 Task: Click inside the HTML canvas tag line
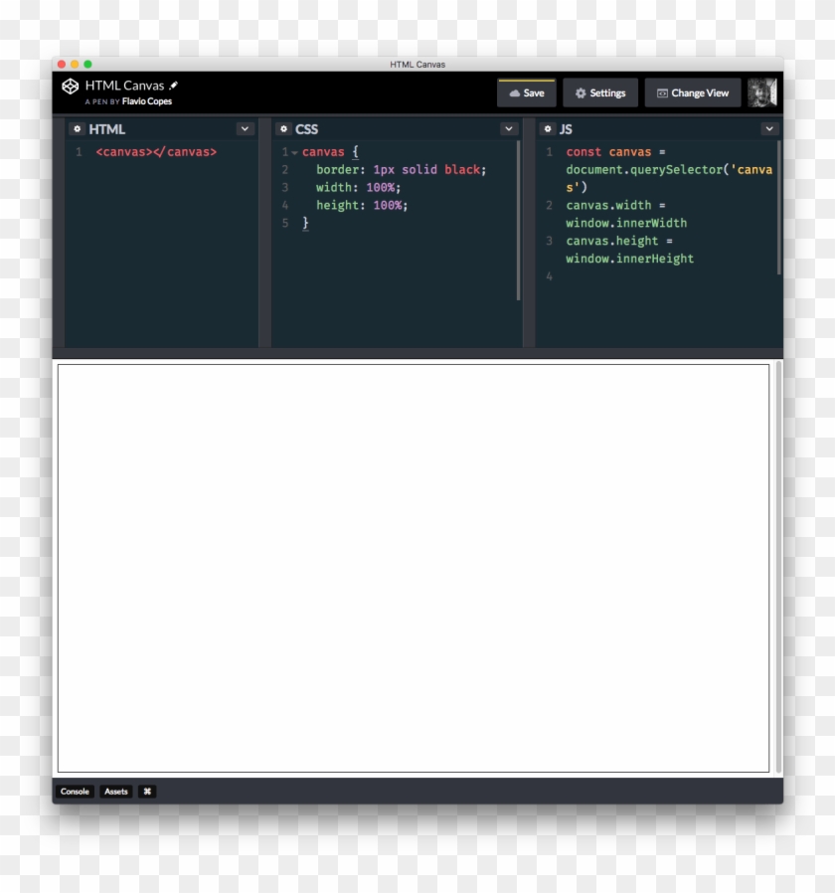156,152
